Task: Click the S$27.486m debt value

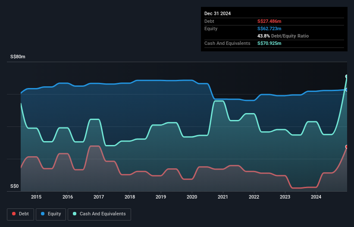Action: click(269, 21)
